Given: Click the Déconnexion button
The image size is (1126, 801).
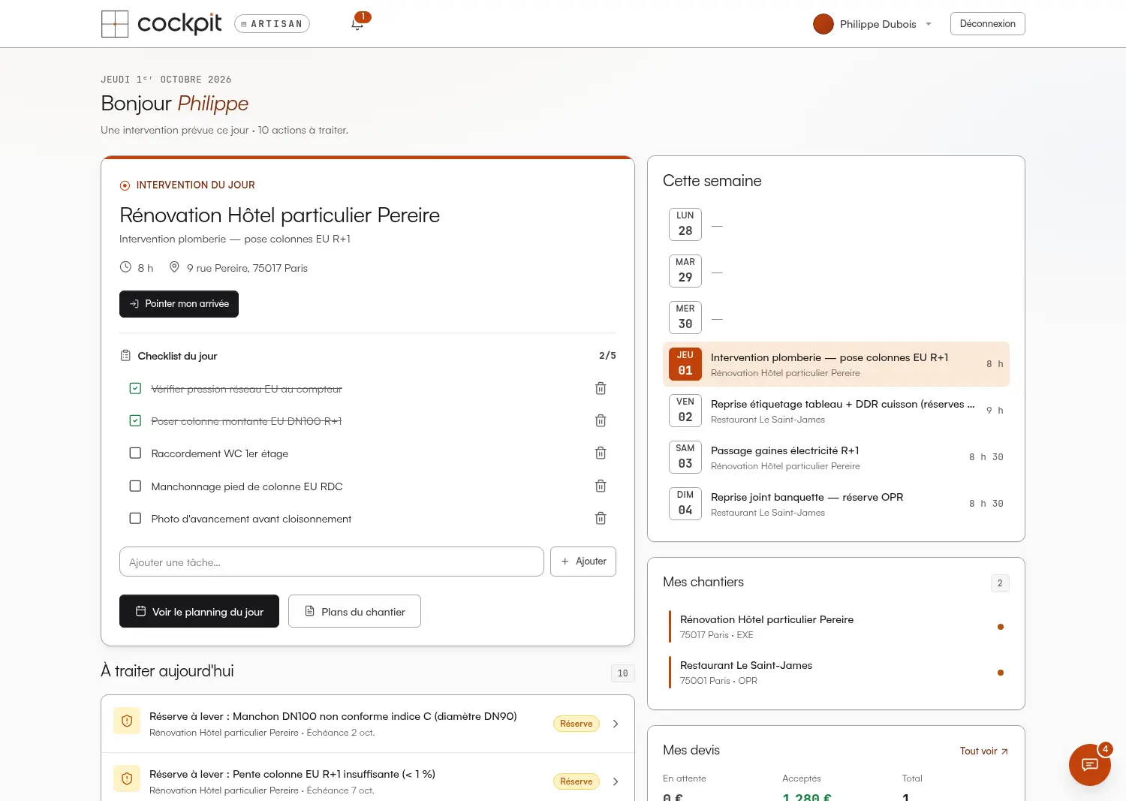Looking at the screenshot, I should [x=987, y=23].
